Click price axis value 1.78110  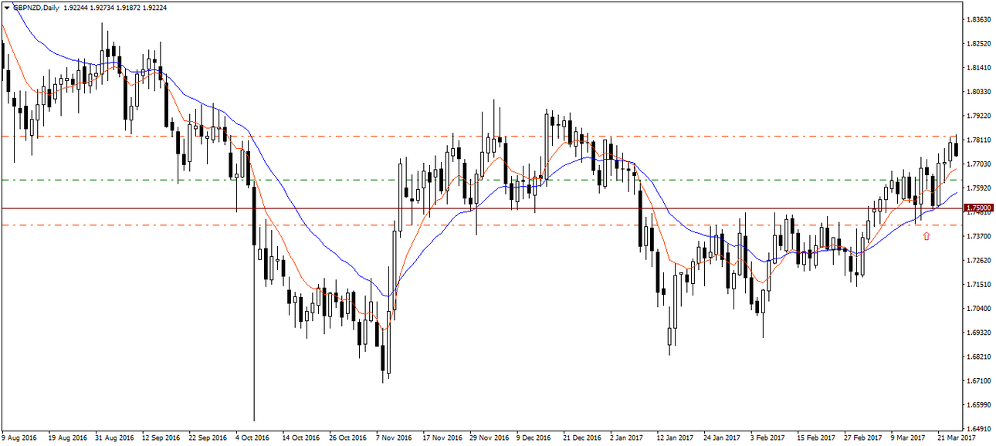[981, 140]
